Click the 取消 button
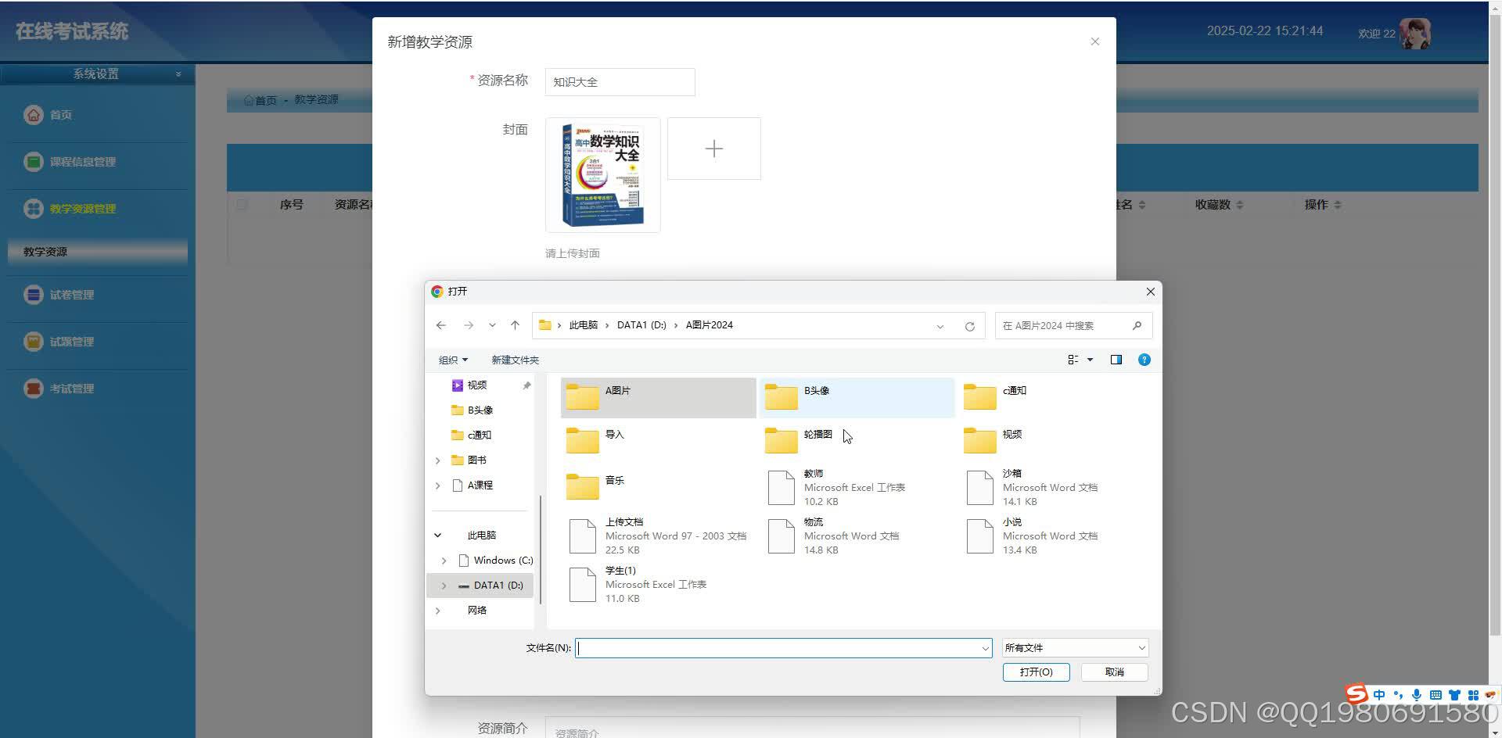This screenshot has height=738, width=1502. click(x=1114, y=672)
